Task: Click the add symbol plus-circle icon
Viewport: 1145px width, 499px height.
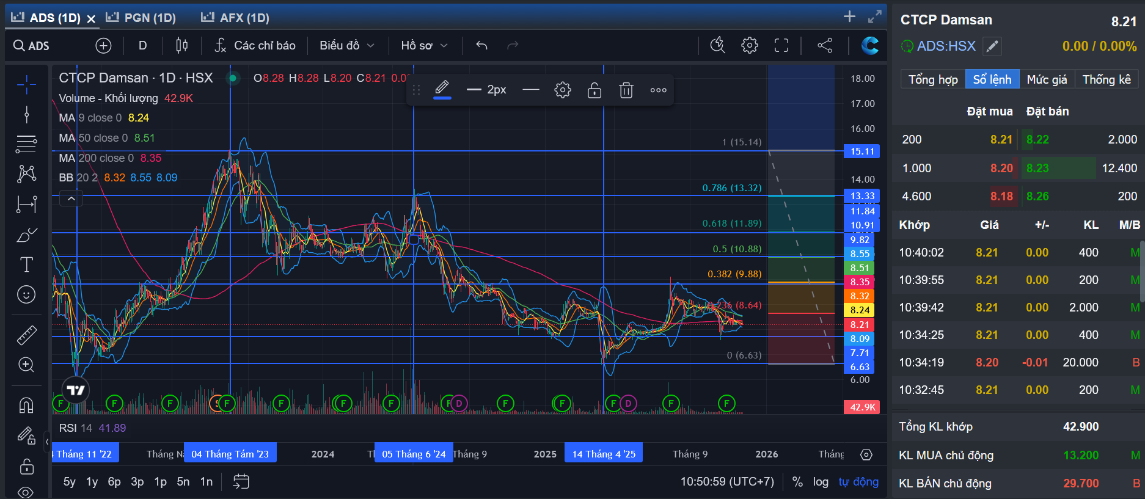Action: point(103,45)
